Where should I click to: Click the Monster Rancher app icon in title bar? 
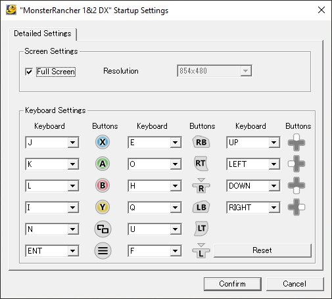click(x=11, y=10)
